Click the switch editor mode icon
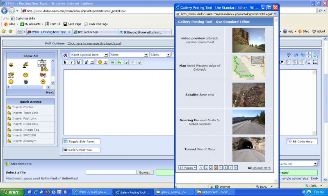This screenshot has height=196, width=328. coord(315,55)
